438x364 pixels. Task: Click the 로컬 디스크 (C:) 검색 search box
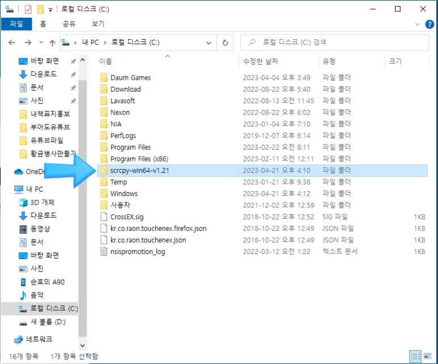(335, 43)
